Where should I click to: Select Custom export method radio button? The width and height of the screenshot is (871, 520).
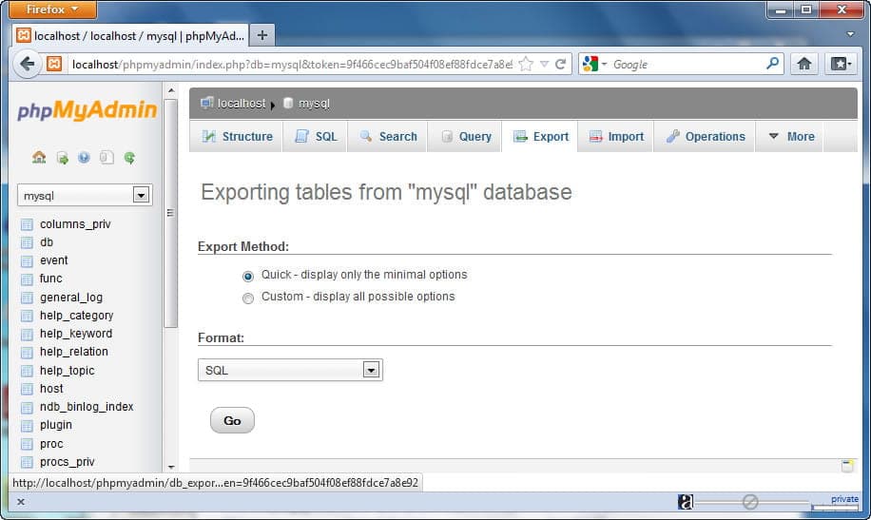pos(248,299)
